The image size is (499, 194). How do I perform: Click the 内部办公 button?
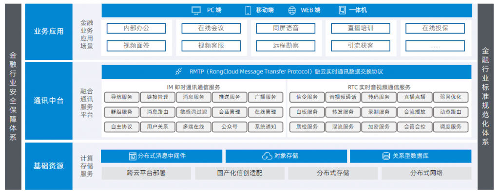pyautogui.click(x=136, y=28)
